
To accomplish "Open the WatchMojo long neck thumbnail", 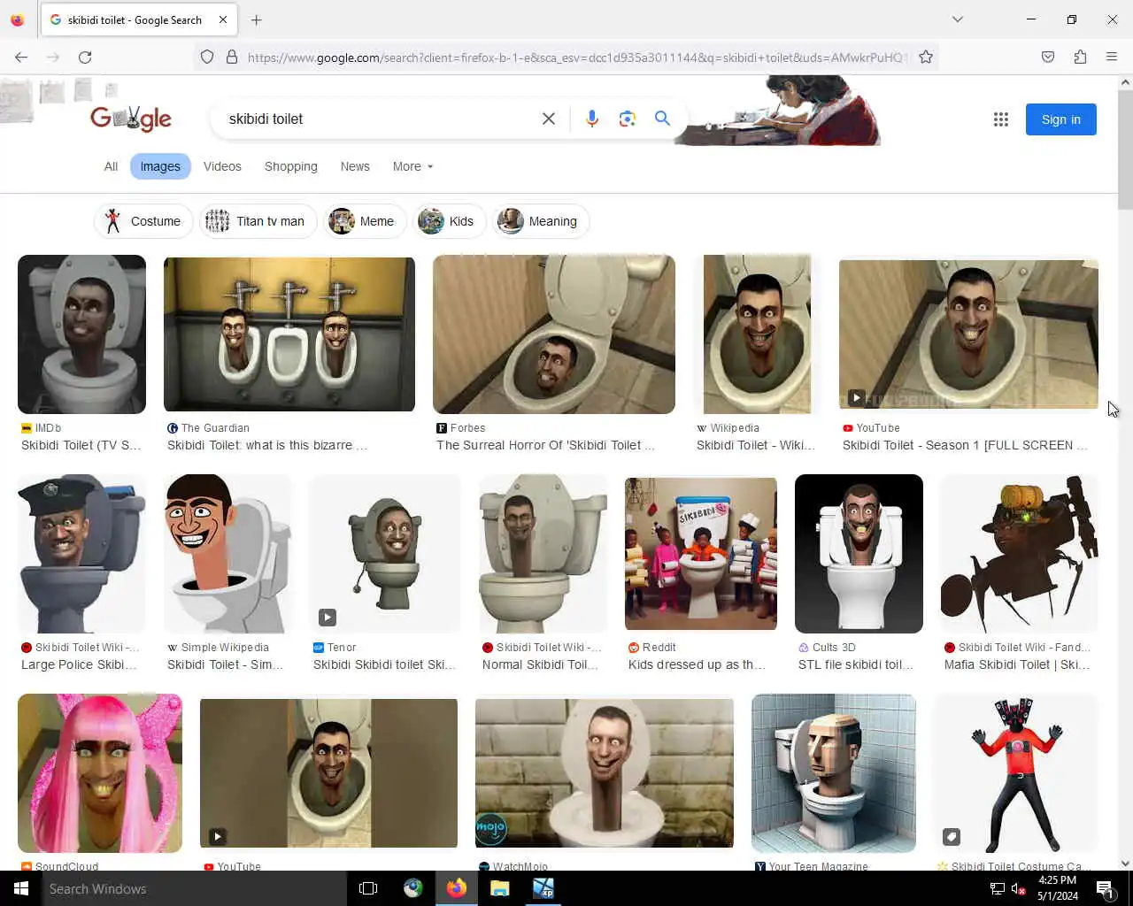I will (x=605, y=773).
